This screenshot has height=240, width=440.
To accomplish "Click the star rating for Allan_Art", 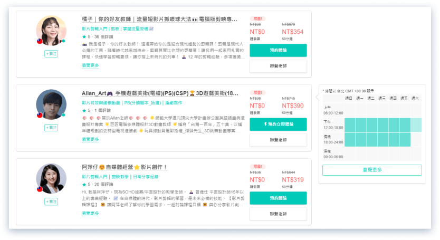I will pos(84,110).
